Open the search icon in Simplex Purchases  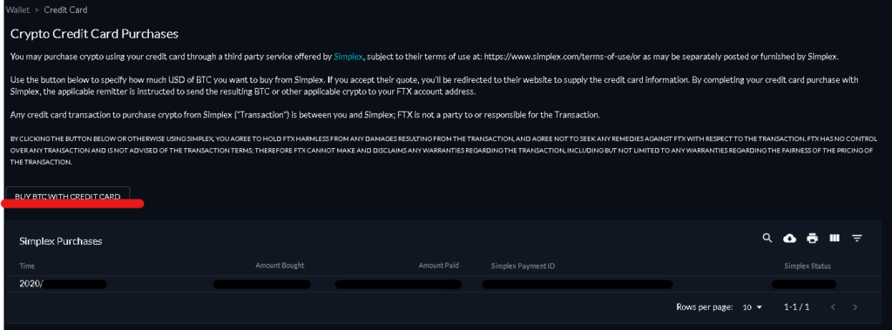coord(767,238)
